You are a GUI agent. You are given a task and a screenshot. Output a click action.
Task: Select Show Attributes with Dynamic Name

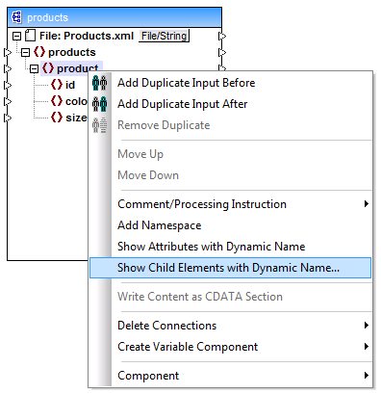tap(231, 247)
